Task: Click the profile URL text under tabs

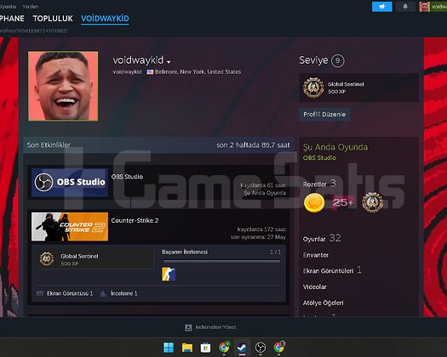Action: point(34,31)
